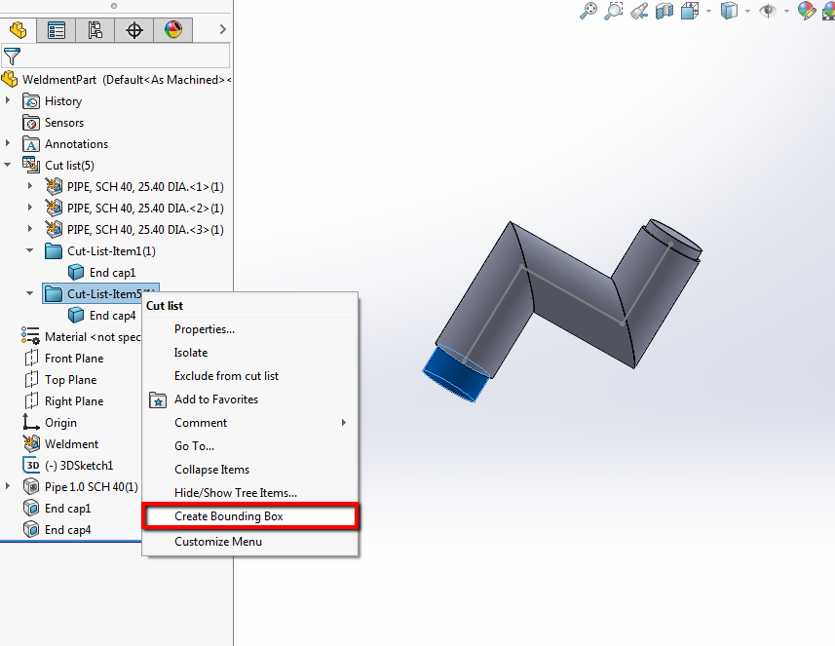
Task: Select the Cut-List-Item5 folder icon
Action: pos(54,294)
